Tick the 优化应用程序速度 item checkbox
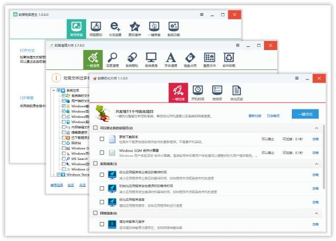The width and height of the screenshot is (336, 241). (102, 202)
